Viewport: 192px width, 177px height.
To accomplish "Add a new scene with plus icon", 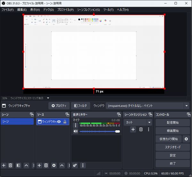I will (4, 165).
